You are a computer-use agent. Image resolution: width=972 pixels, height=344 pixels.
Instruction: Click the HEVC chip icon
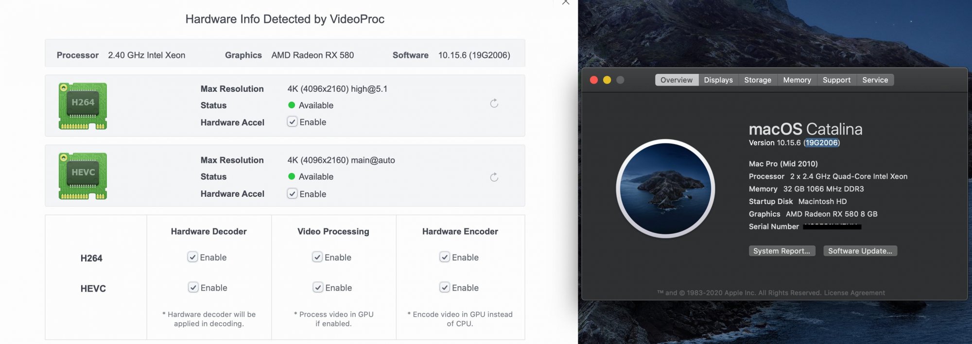pos(83,176)
